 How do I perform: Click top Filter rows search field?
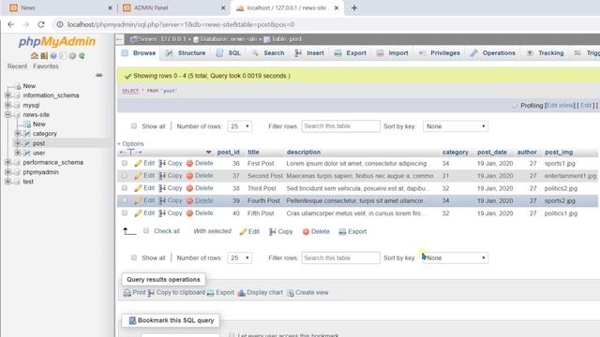coord(340,126)
